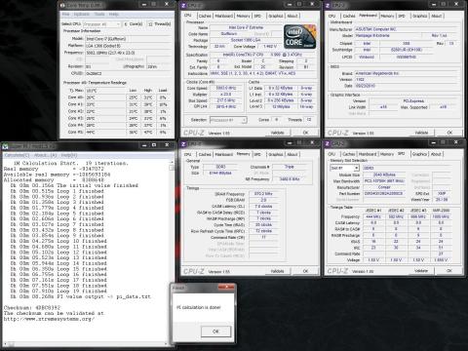Select Memory tab in CPU-Z CPU window

pyautogui.click(x=243, y=16)
